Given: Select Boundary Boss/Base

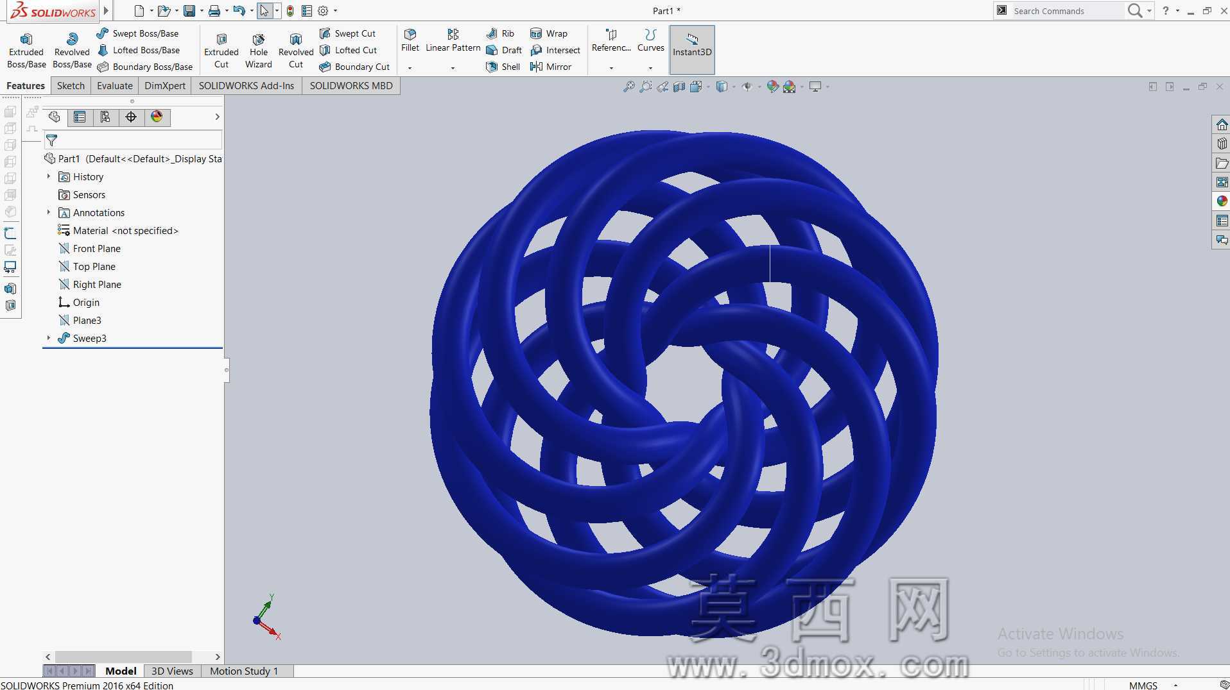Looking at the screenshot, I should pyautogui.click(x=144, y=67).
